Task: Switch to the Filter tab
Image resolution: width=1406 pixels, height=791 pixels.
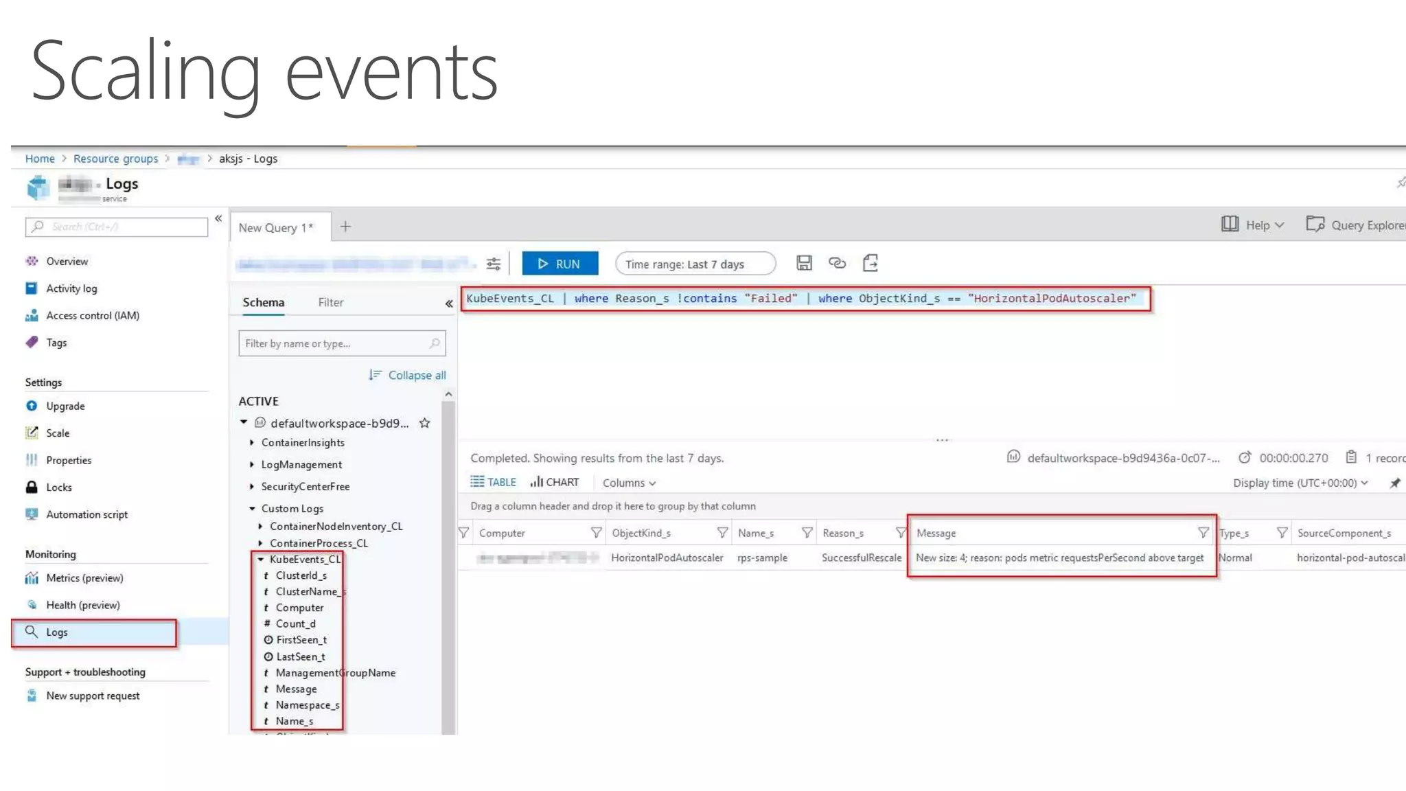Action: [330, 303]
